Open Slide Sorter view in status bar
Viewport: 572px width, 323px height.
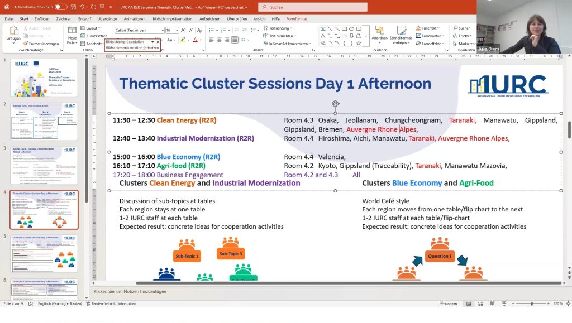(x=479, y=304)
